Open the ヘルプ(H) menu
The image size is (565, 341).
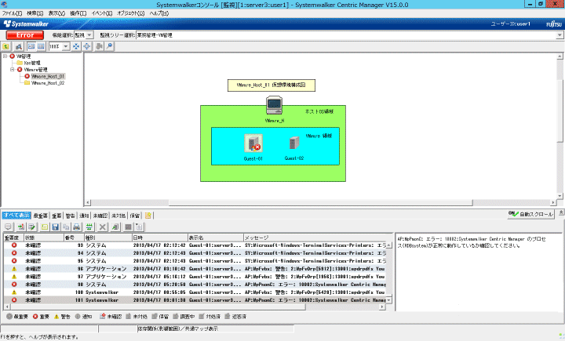(159, 13)
